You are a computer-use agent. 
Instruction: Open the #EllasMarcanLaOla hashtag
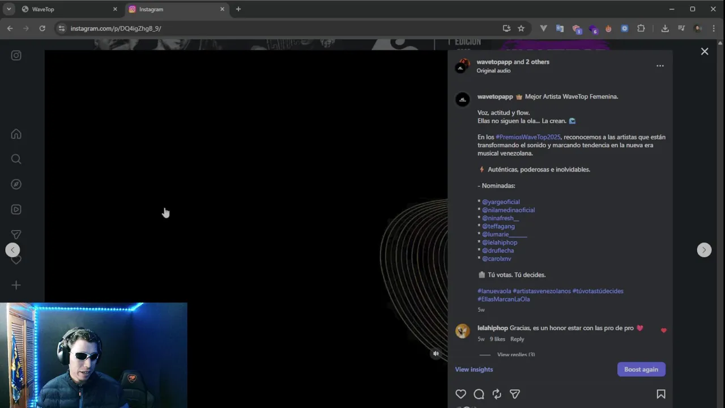[504, 299]
